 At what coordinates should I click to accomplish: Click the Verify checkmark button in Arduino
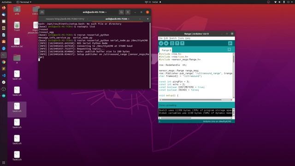pos(161,43)
